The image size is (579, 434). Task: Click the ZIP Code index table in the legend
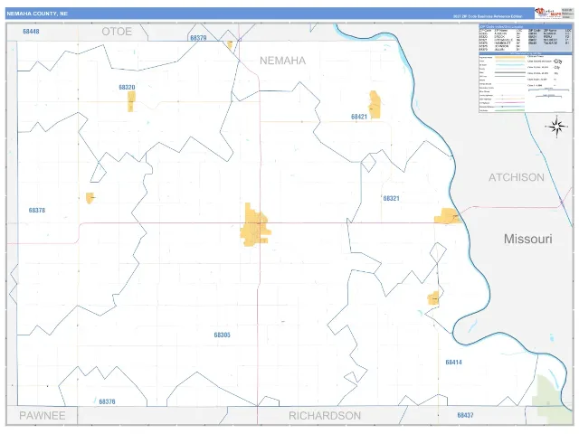526,40
